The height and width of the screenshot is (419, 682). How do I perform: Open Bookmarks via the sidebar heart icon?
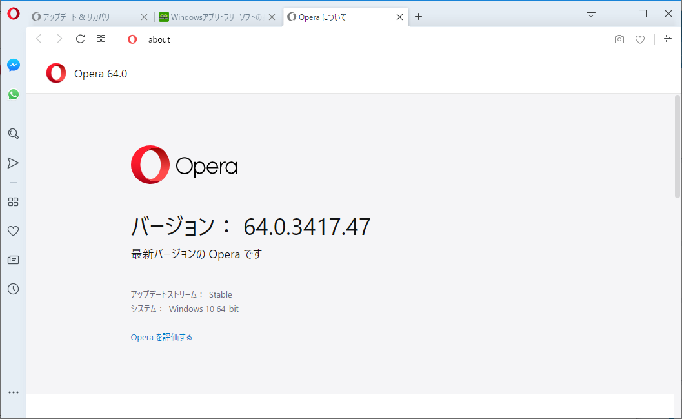[13, 230]
